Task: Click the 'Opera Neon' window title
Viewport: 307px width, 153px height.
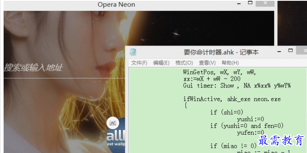Action: [116, 4]
